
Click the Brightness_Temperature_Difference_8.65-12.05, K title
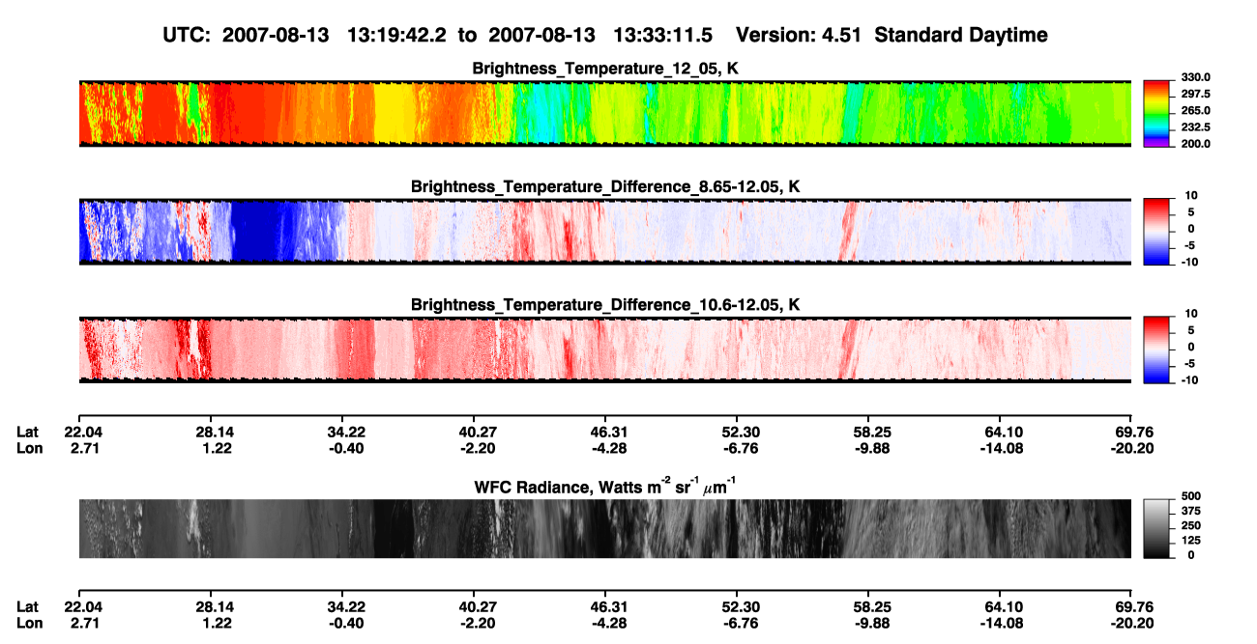click(605, 186)
